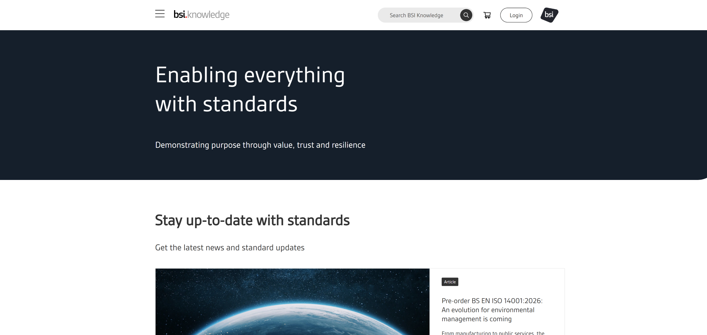The image size is (707, 335).
Task: Click the "From manufacturing to public services" excerpt
Action: (493, 333)
